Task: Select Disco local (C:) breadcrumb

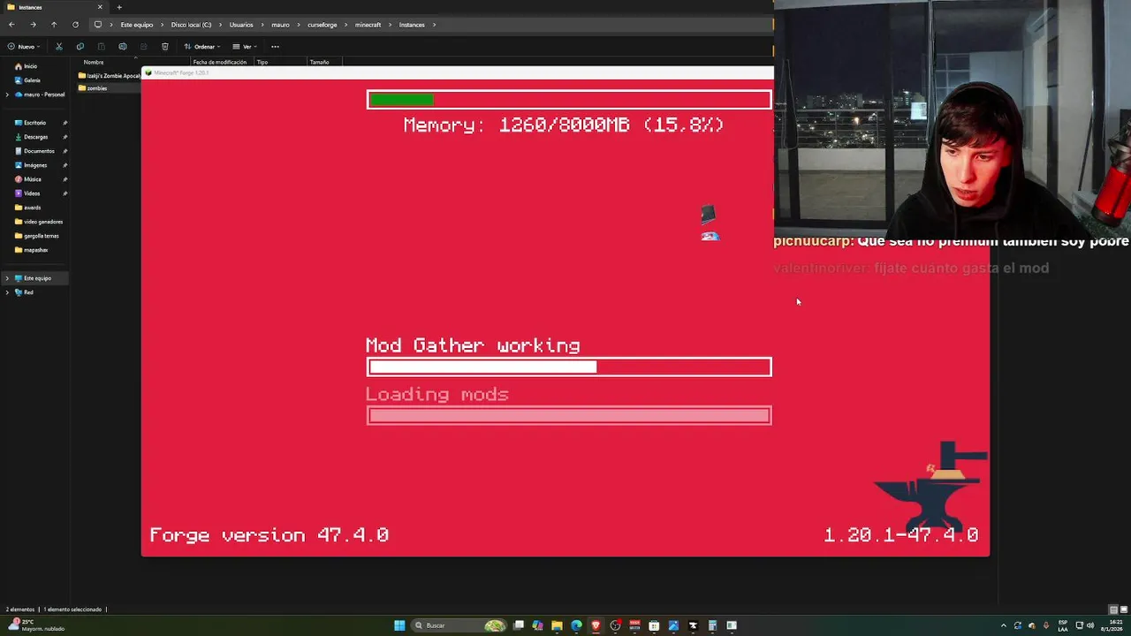Action: pyautogui.click(x=192, y=25)
